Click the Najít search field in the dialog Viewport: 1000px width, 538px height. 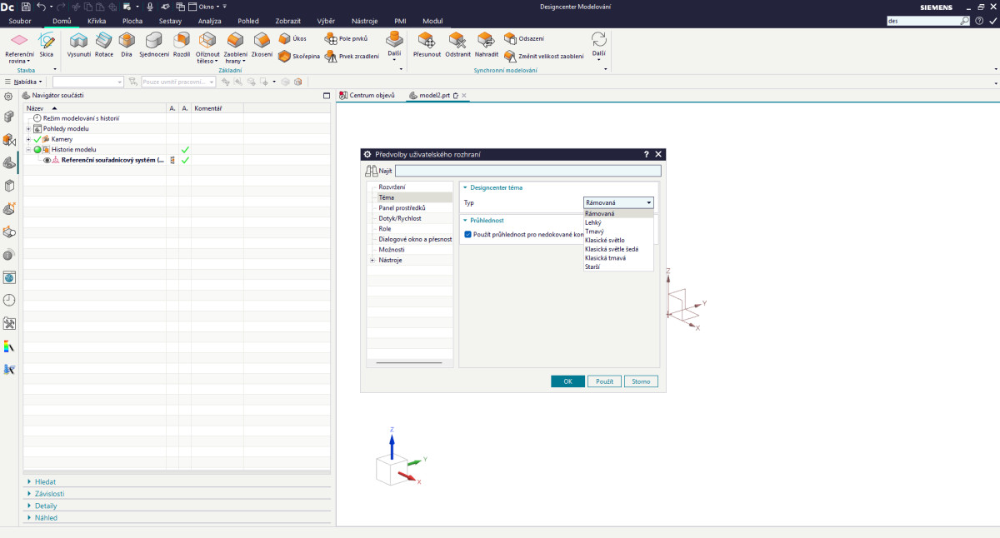click(x=527, y=171)
